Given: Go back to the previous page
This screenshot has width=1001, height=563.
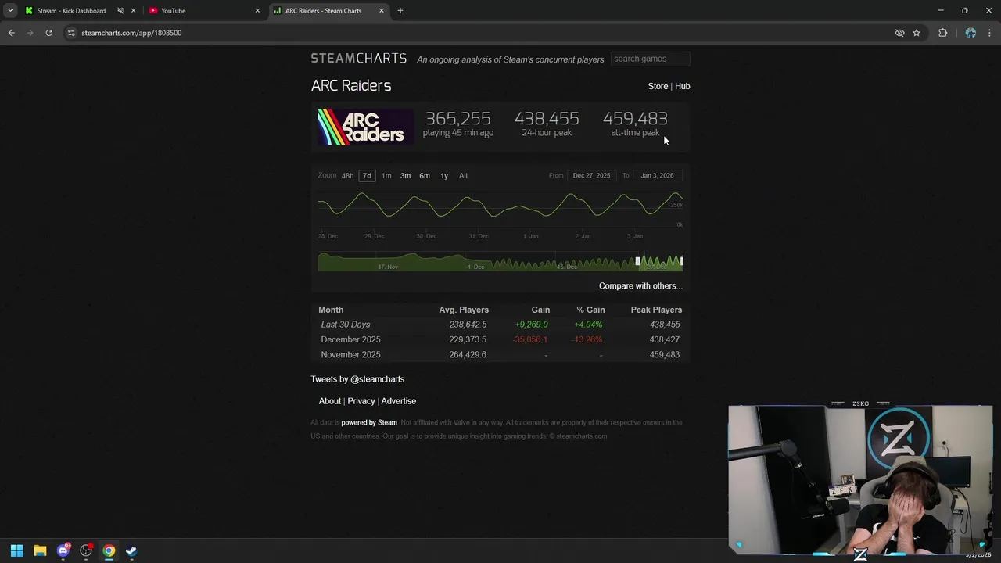Looking at the screenshot, I should (11, 33).
